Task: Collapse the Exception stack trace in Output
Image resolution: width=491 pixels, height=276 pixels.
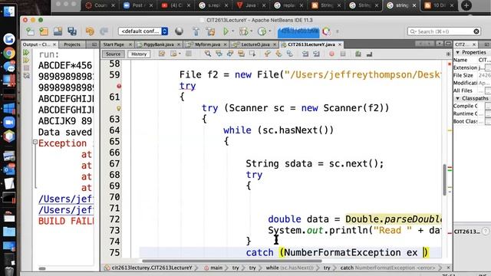Action: click(35, 143)
